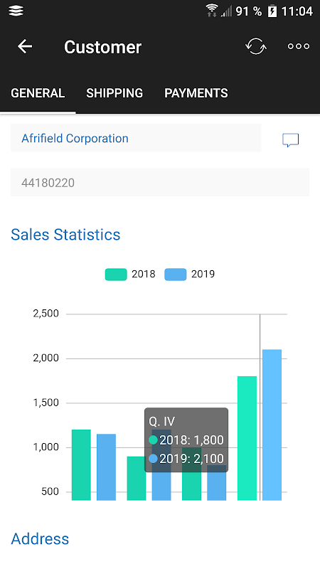
Task: Tap the stacked layers notification icon
Action: [x=16, y=11]
